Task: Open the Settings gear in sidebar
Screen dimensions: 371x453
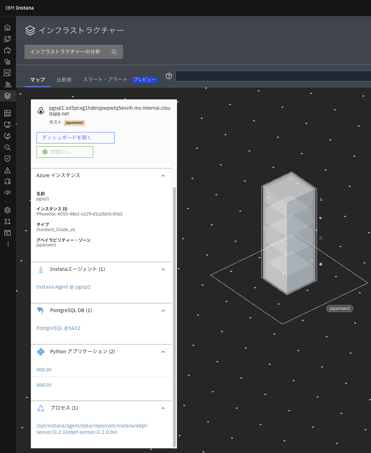Action: click(7, 210)
